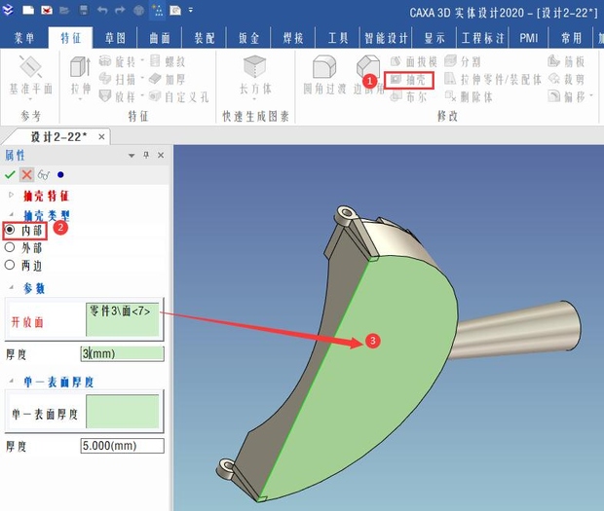Redo the last undone action

[x=120, y=10]
